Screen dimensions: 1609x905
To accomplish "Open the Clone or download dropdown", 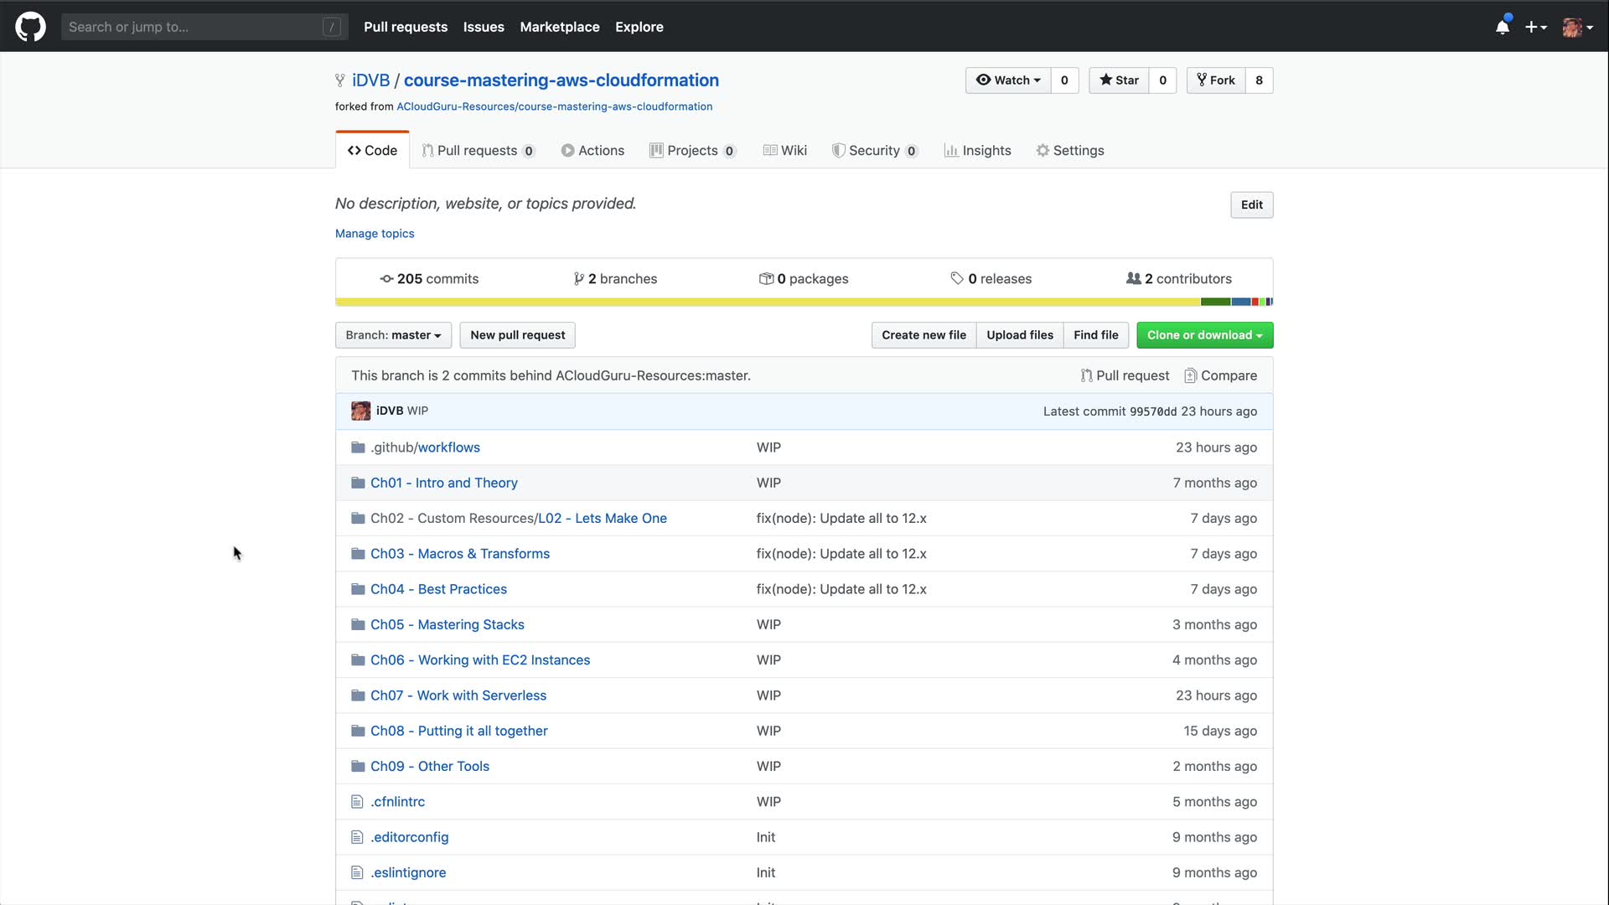I will pos(1204,335).
